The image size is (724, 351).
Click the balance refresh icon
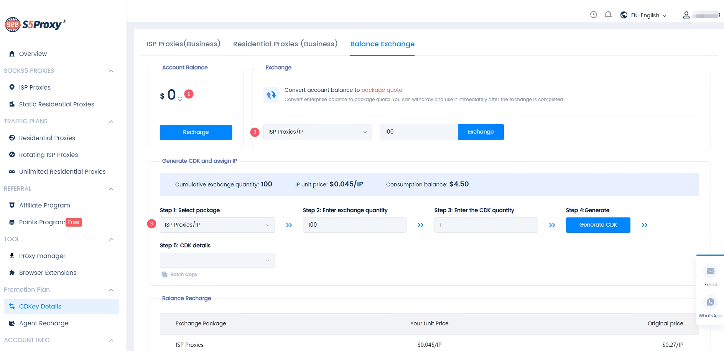[x=180, y=99]
